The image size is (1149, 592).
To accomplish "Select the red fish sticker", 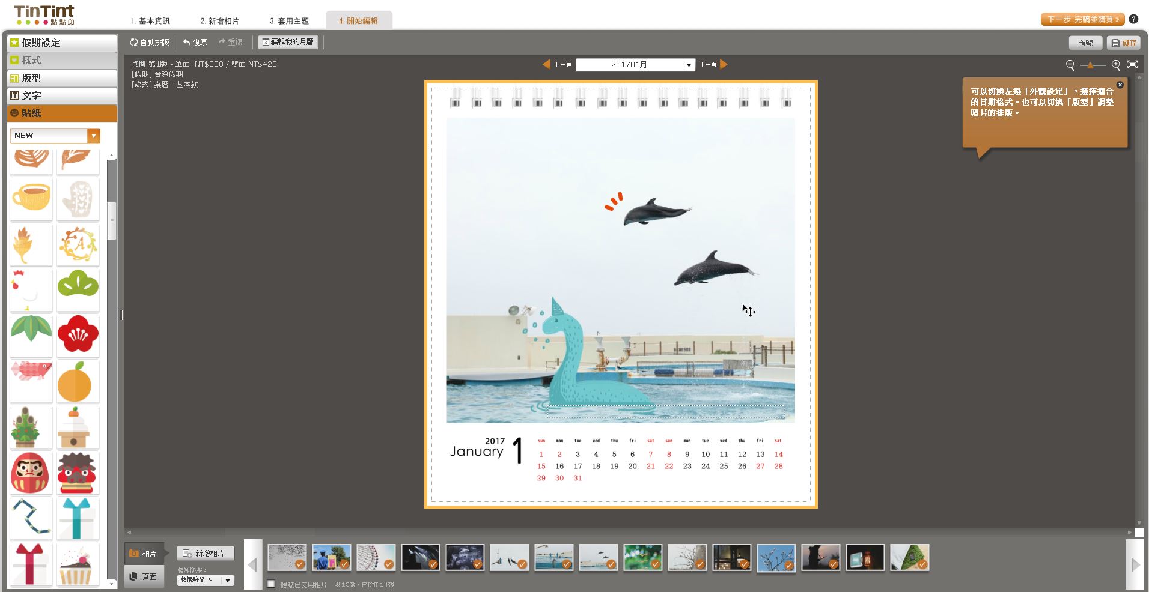I will point(31,381).
